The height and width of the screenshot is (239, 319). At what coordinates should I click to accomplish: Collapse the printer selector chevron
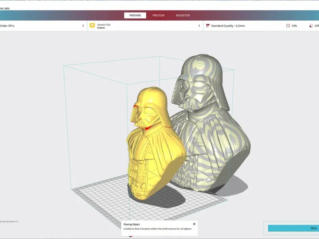(83, 26)
